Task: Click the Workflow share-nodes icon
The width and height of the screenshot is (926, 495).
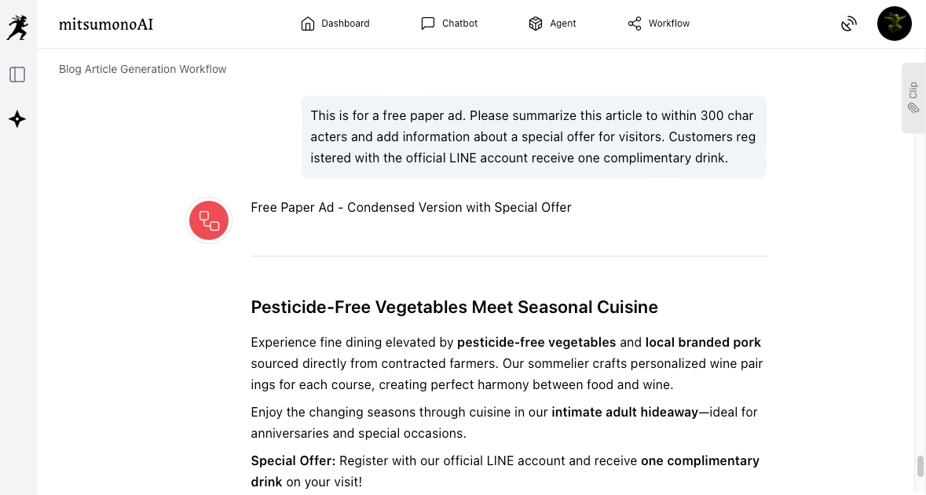Action: pyautogui.click(x=635, y=24)
